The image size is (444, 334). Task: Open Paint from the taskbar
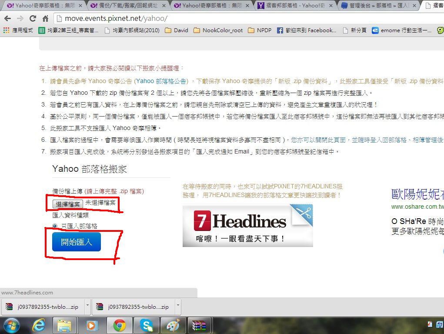click(x=173, y=325)
